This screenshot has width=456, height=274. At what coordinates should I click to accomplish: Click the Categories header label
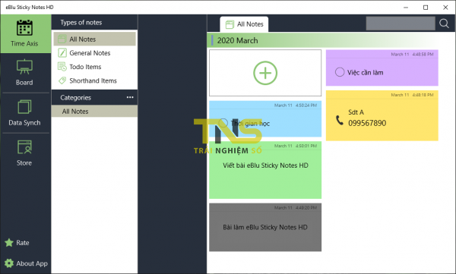click(x=75, y=98)
